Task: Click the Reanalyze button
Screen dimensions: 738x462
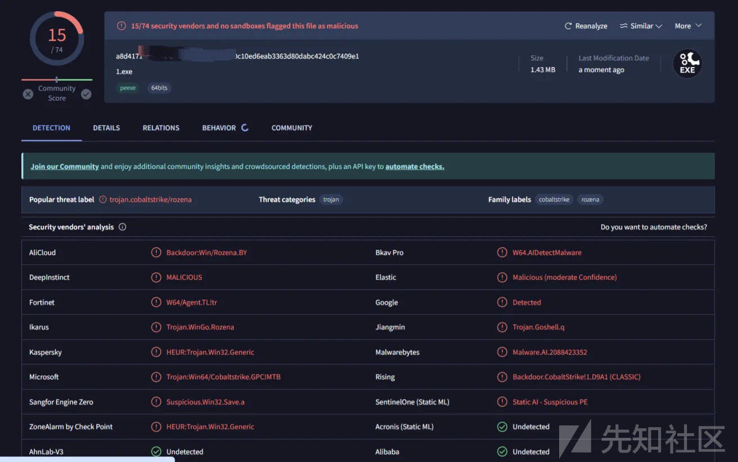Action: 586,26
